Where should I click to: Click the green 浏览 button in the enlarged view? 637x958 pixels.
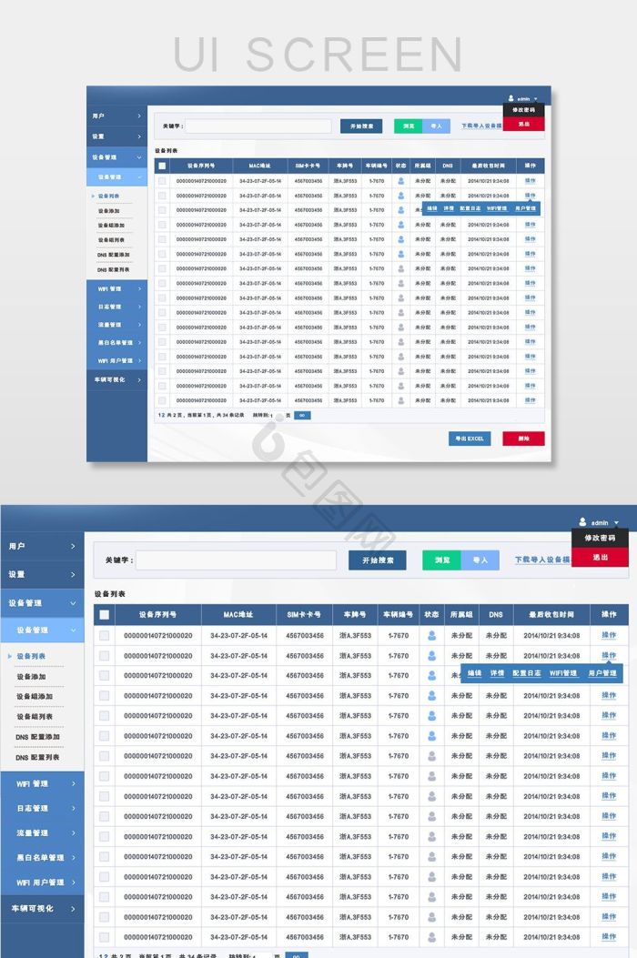coord(442,560)
